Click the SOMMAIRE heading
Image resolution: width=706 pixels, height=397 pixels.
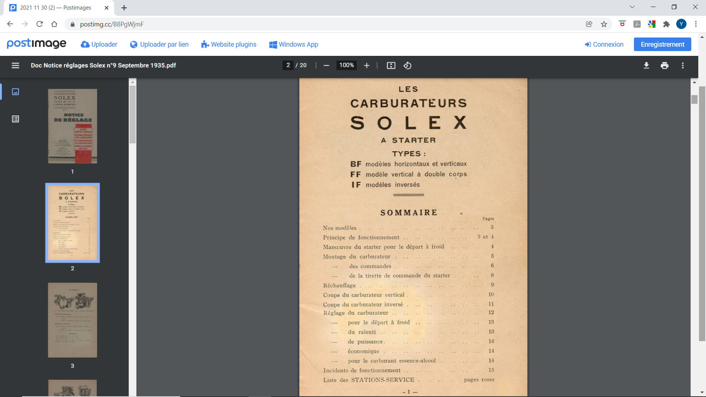(x=409, y=212)
